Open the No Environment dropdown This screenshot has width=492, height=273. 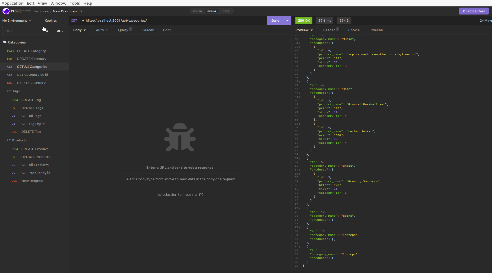click(17, 21)
